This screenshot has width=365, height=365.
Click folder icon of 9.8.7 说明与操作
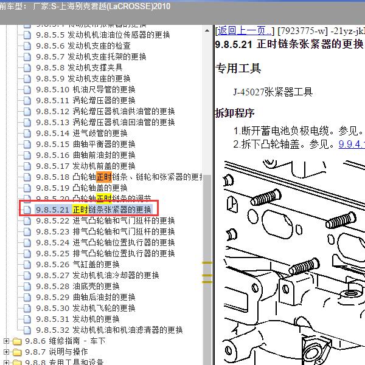[x=17, y=352]
